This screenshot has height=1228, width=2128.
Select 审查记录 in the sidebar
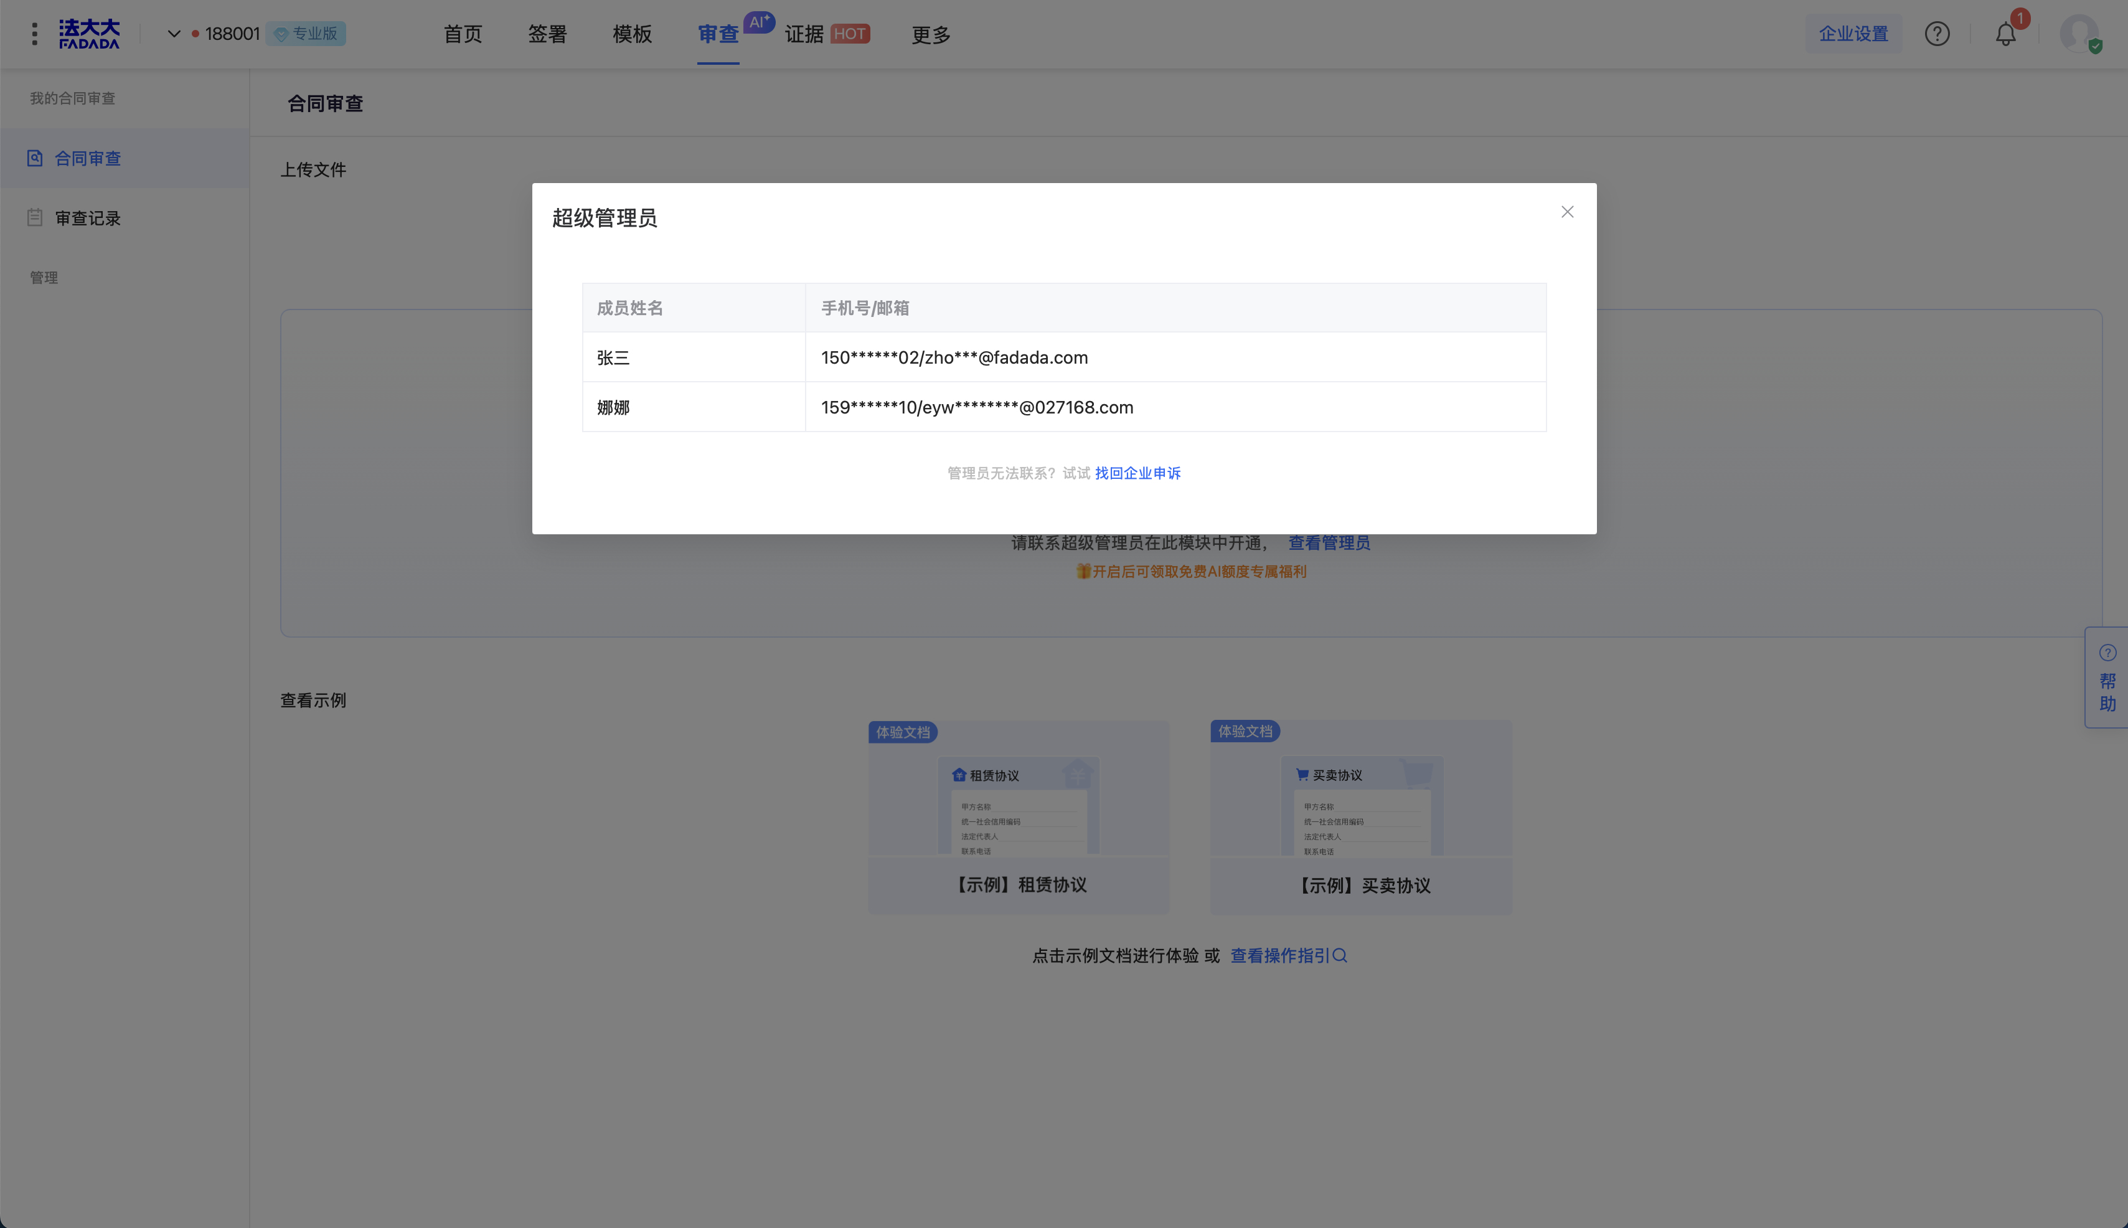click(88, 219)
